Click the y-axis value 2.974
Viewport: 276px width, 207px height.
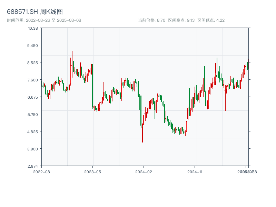(x=32, y=166)
